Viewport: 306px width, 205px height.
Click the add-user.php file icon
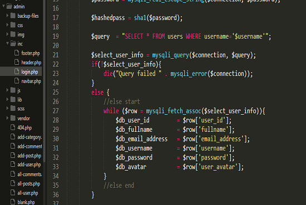coord(13,164)
